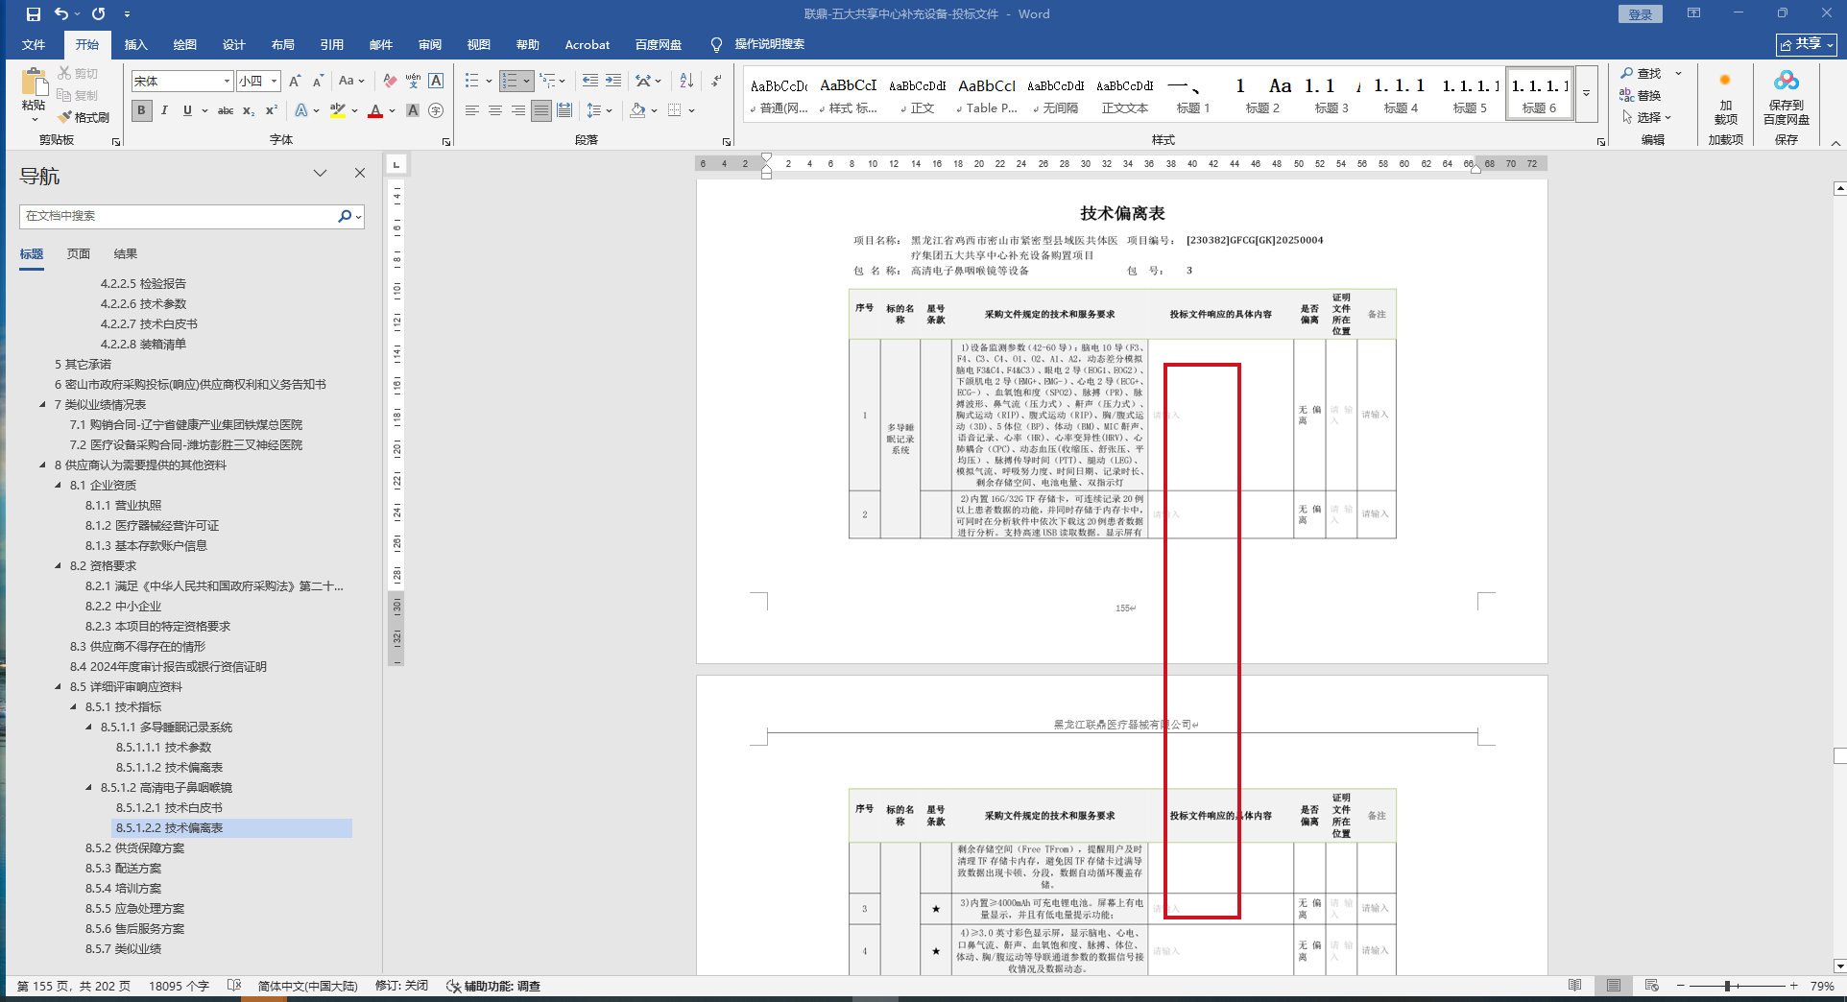
Task: Click the zoom out minus button
Action: tap(1680, 986)
